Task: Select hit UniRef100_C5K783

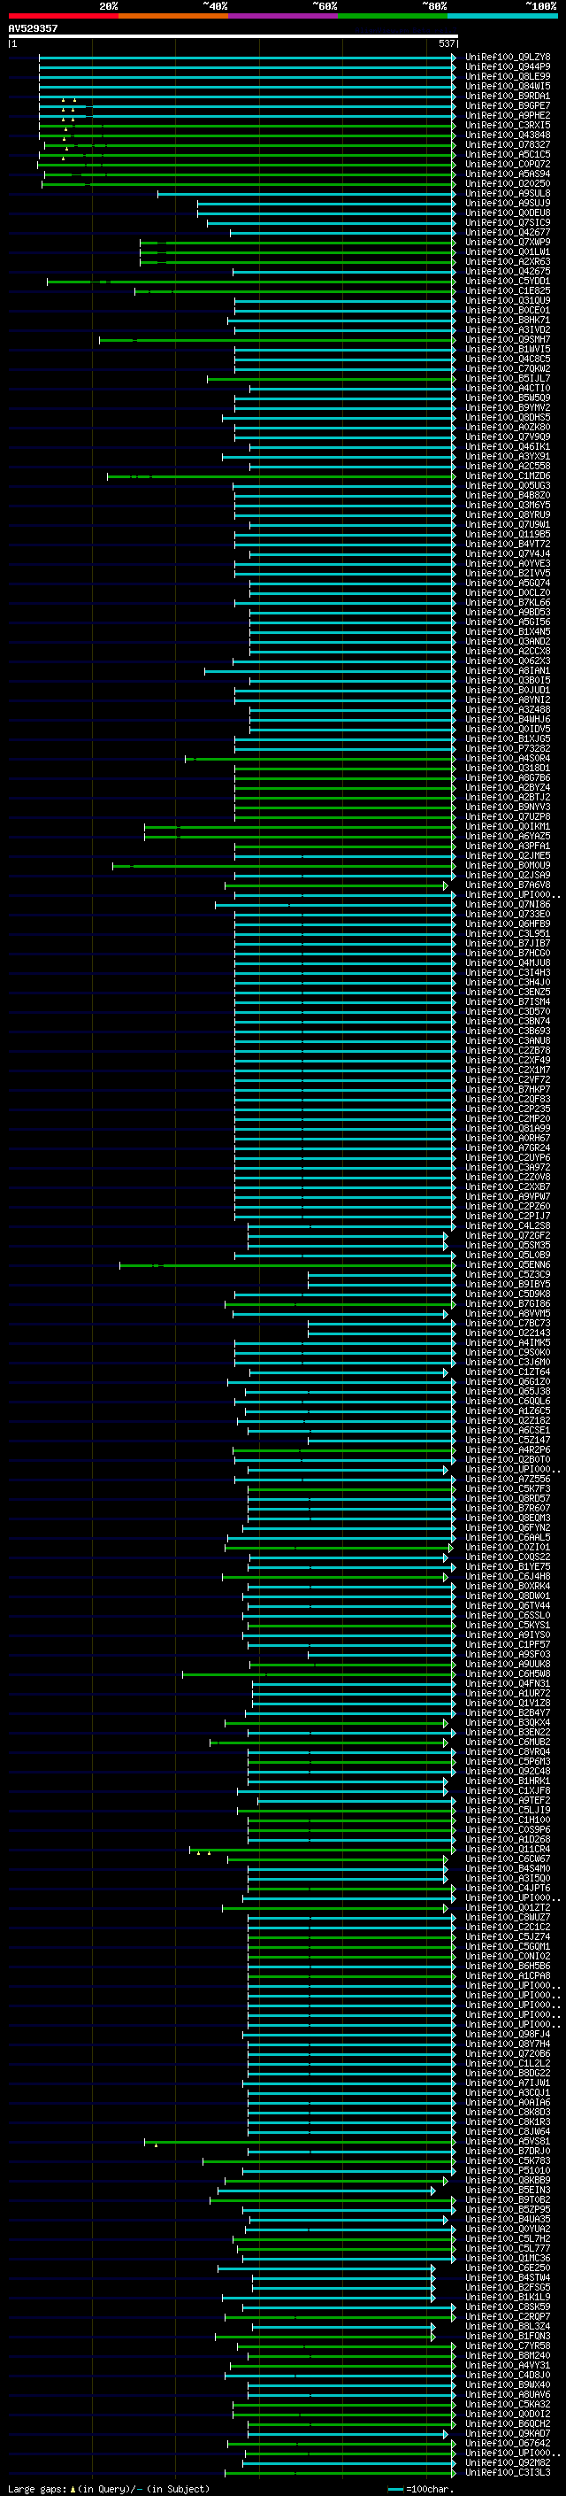Action: [x=507, y=2160]
